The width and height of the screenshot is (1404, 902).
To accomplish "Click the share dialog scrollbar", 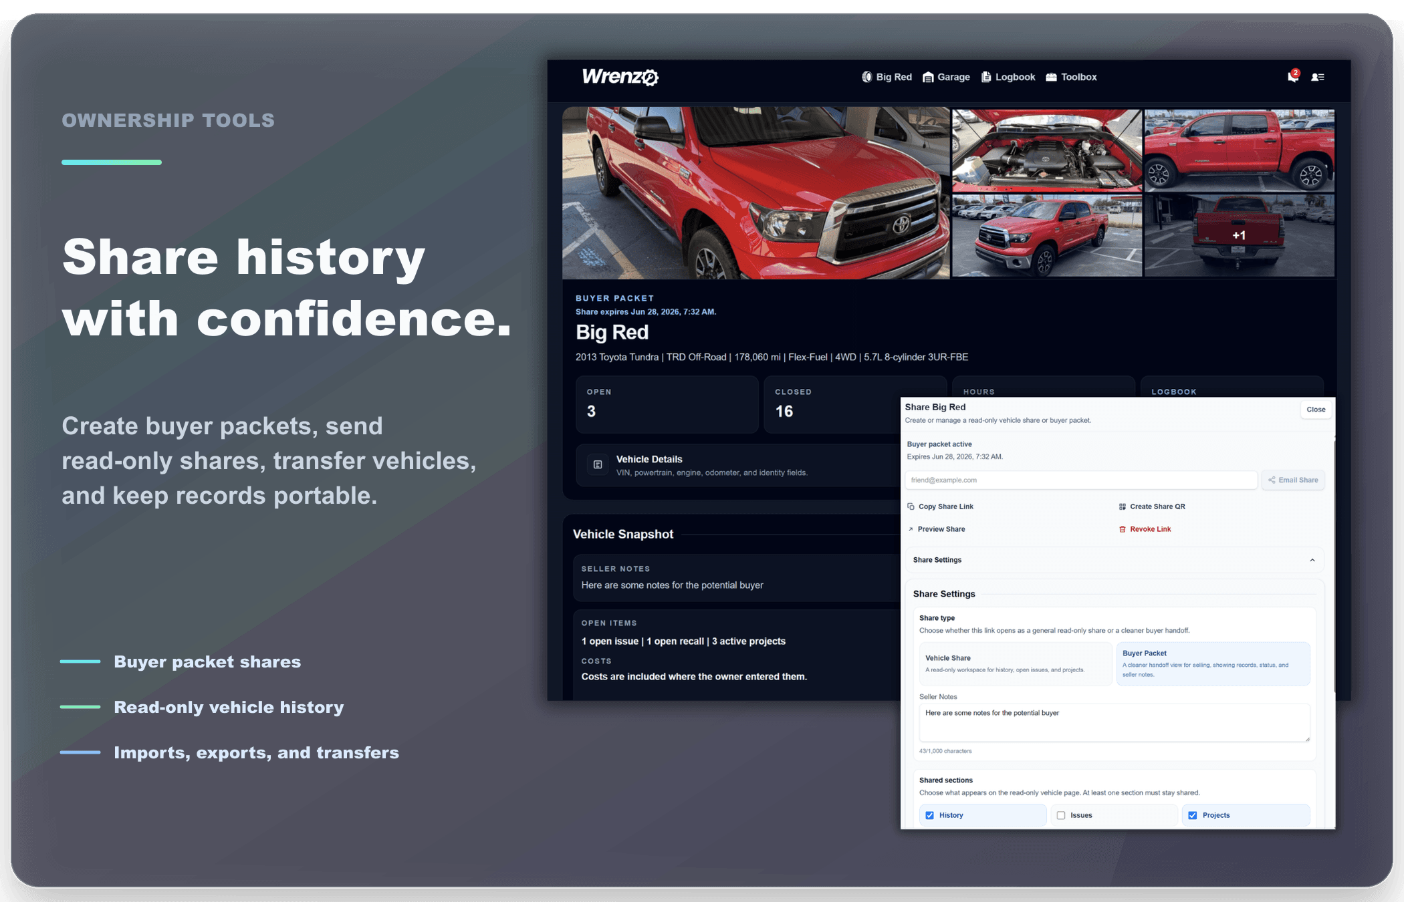I will (x=1334, y=565).
